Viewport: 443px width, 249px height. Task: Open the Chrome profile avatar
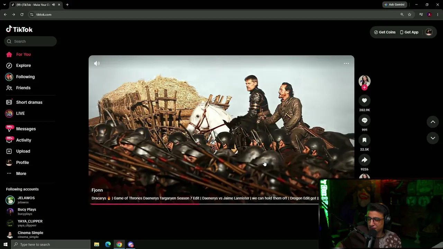point(429,15)
